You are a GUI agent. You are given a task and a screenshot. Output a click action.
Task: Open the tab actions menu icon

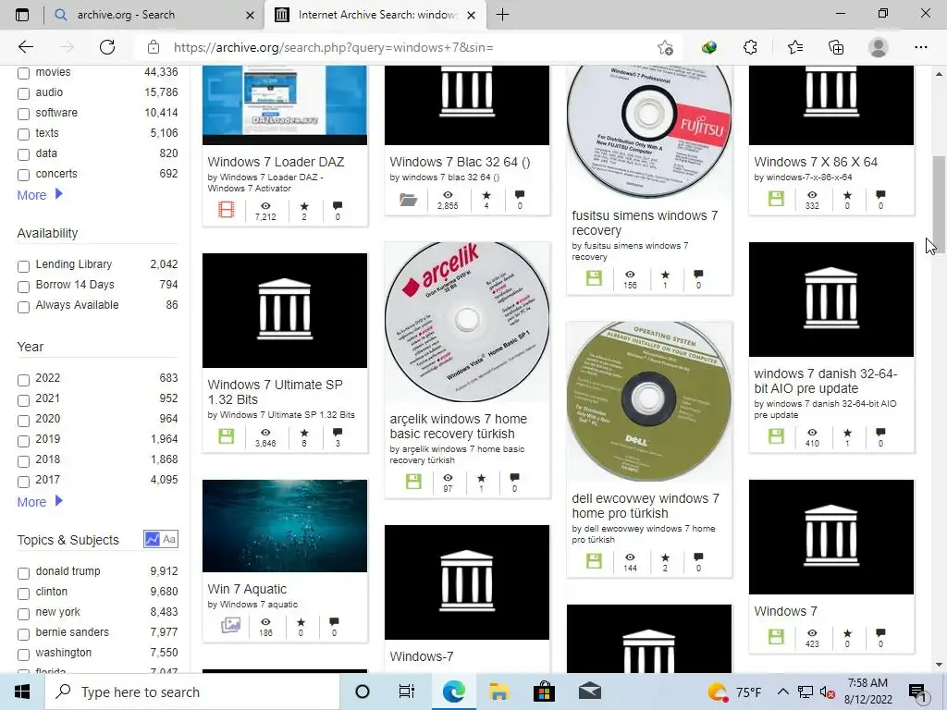click(x=22, y=15)
